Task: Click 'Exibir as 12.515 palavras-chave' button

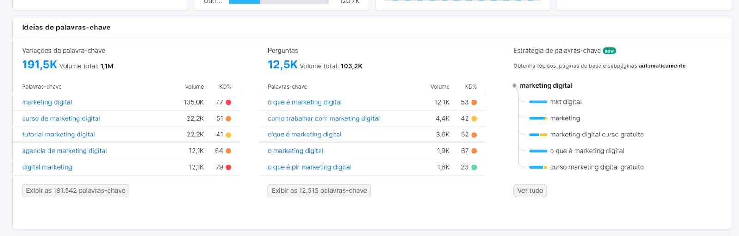Action: point(319,191)
